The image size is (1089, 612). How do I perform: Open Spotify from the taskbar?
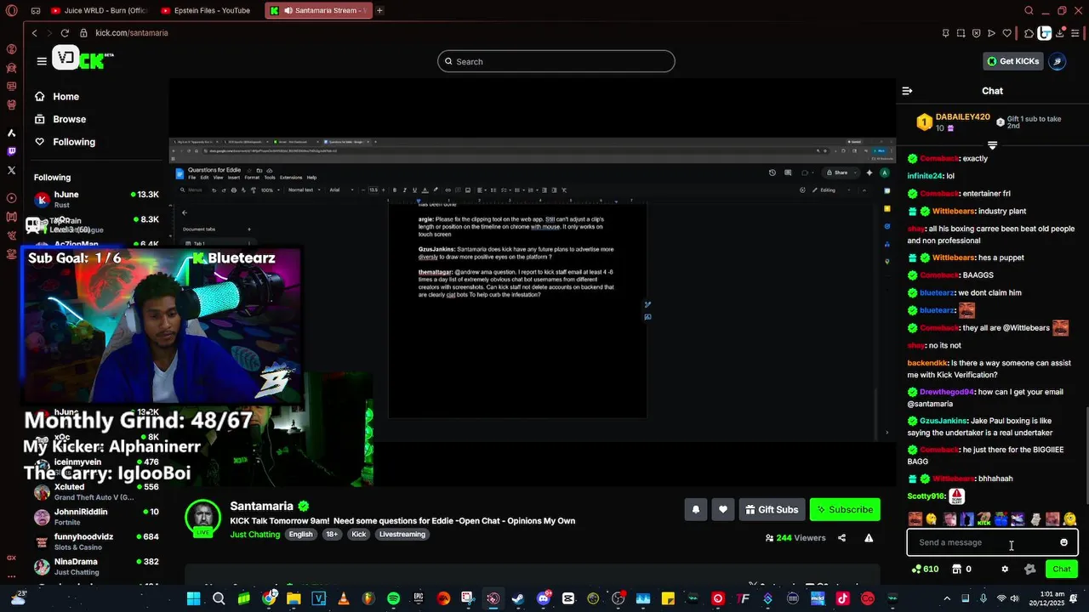393,598
